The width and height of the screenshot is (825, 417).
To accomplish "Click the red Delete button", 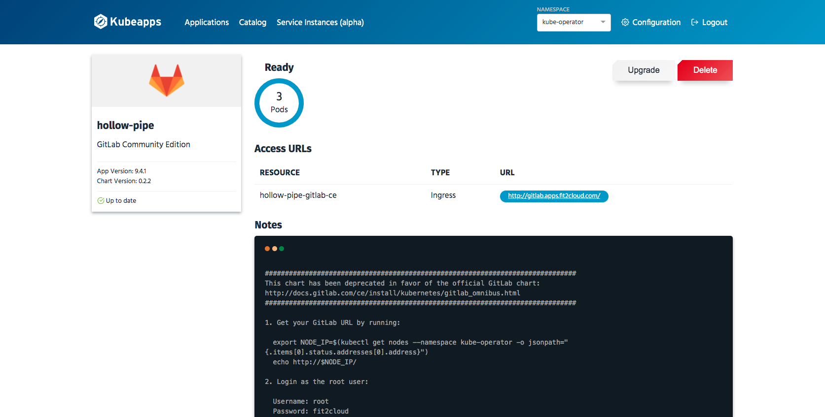I will click(x=705, y=70).
